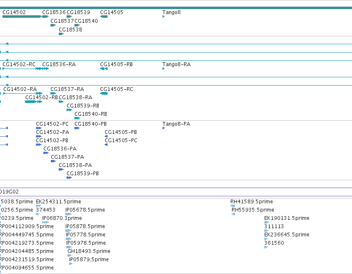Click the RH55935.5prime EST label
Viewport: 352px width, 274px height.
(x=253, y=210)
